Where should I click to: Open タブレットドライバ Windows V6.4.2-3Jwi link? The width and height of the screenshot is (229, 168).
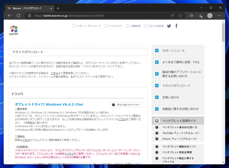49,104
